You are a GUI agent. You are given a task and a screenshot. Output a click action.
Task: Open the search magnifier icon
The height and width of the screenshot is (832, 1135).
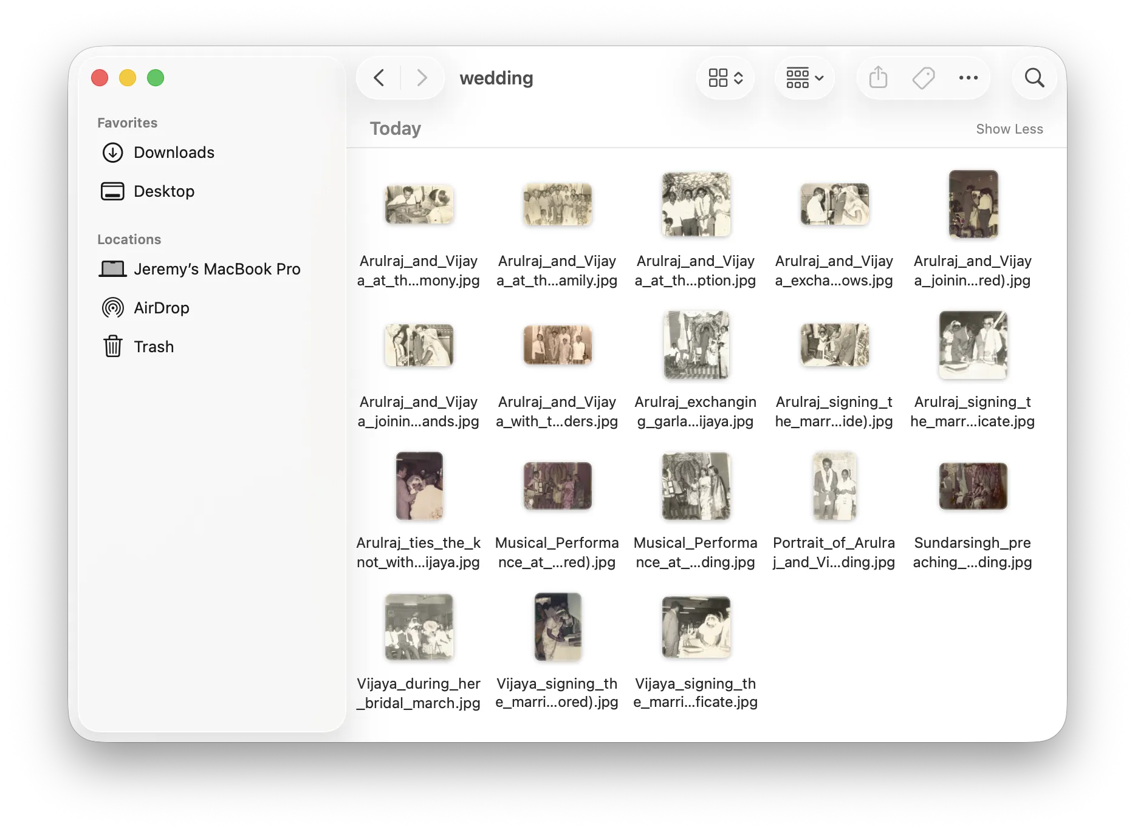[x=1034, y=78]
